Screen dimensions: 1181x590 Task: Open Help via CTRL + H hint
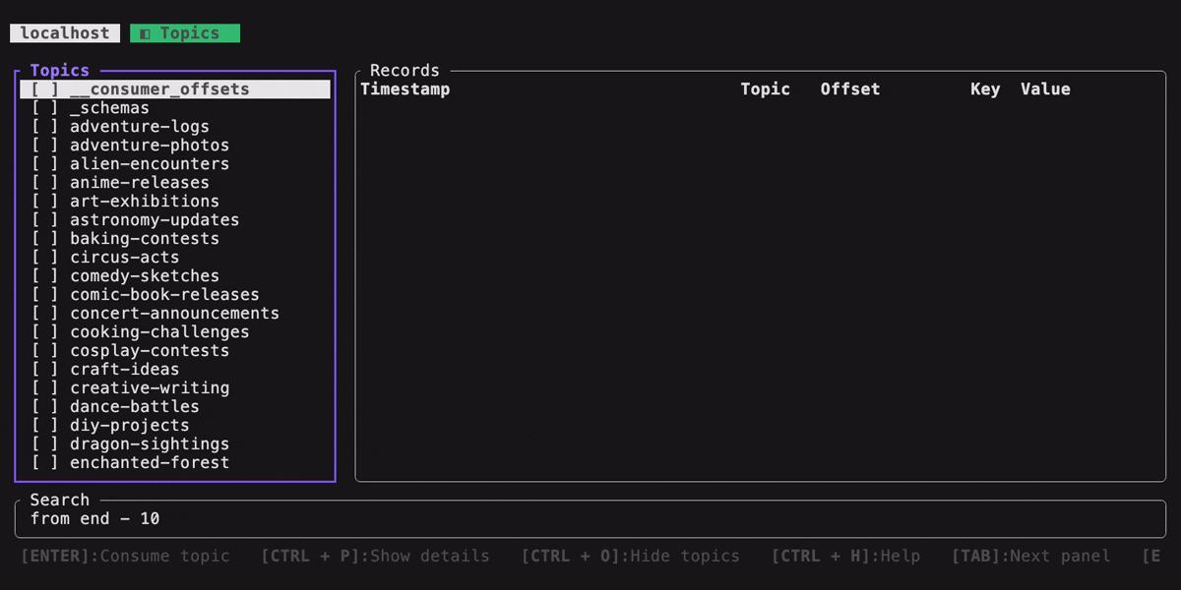click(x=845, y=557)
